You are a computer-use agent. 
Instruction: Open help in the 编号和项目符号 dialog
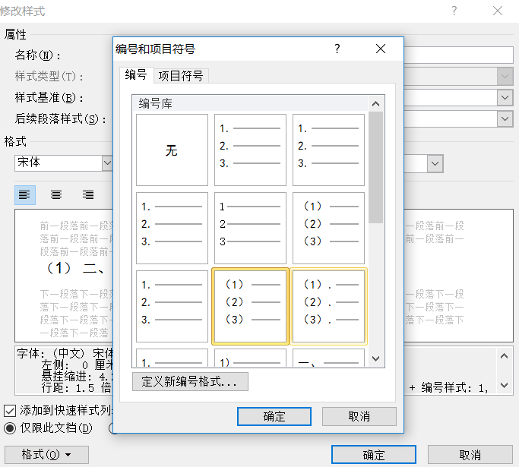[337, 49]
